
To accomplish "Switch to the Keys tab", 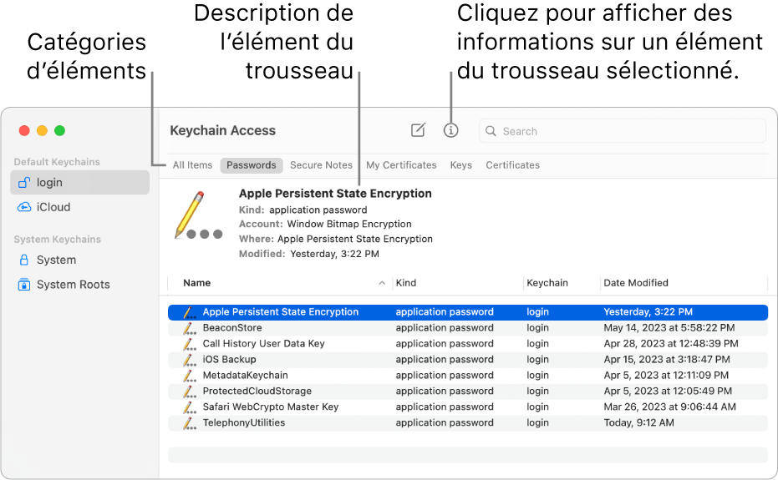I will click(461, 165).
